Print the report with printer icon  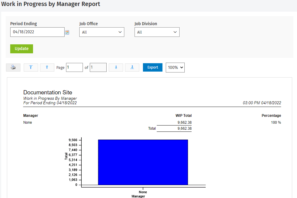point(13,67)
